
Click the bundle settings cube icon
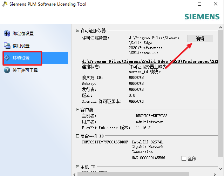tap(7, 33)
